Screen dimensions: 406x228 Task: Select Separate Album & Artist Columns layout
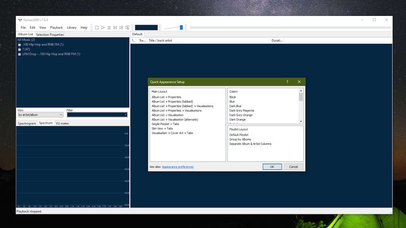(x=250, y=144)
